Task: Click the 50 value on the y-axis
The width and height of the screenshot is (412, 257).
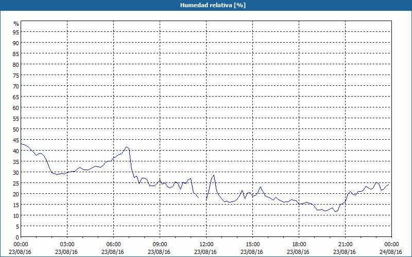Action: click(16, 130)
